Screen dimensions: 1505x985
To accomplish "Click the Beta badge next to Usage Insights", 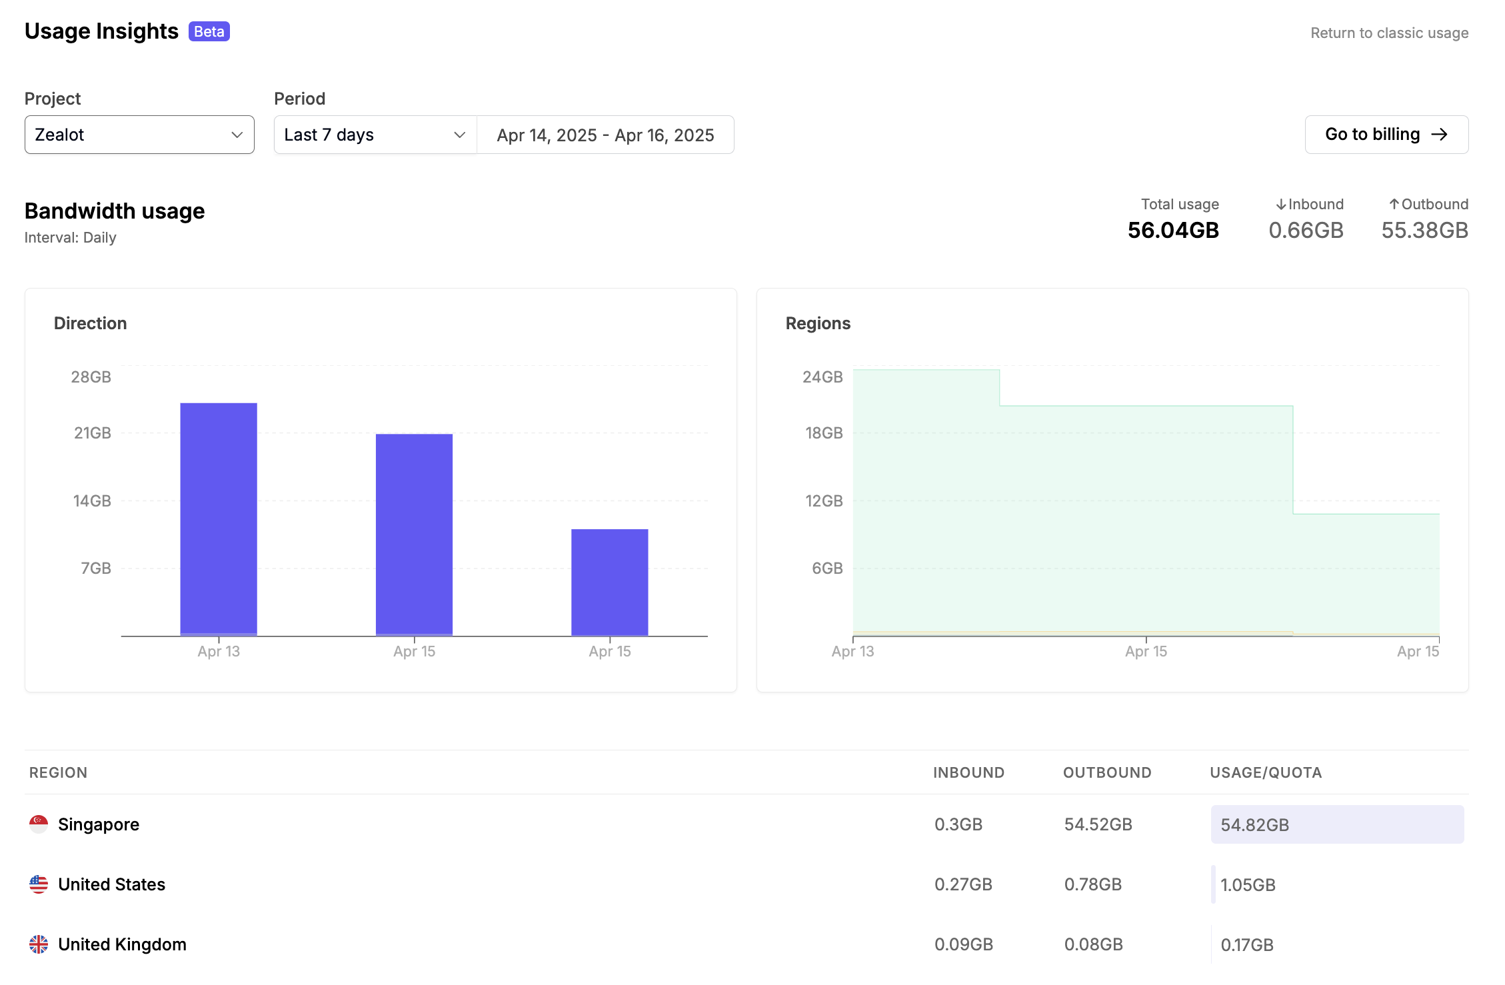I will click(x=209, y=31).
